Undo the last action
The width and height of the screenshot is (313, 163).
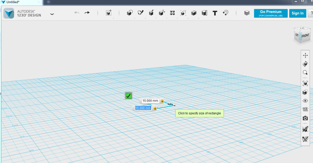(77, 13)
